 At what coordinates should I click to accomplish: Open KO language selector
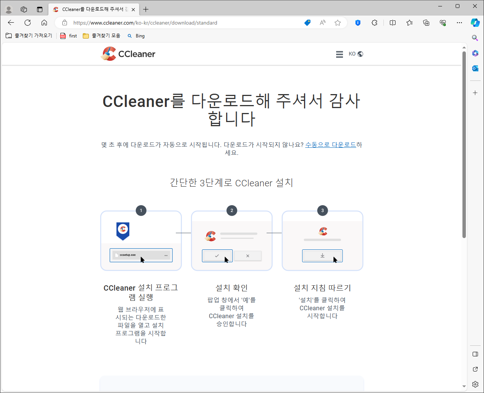click(x=356, y=54)
